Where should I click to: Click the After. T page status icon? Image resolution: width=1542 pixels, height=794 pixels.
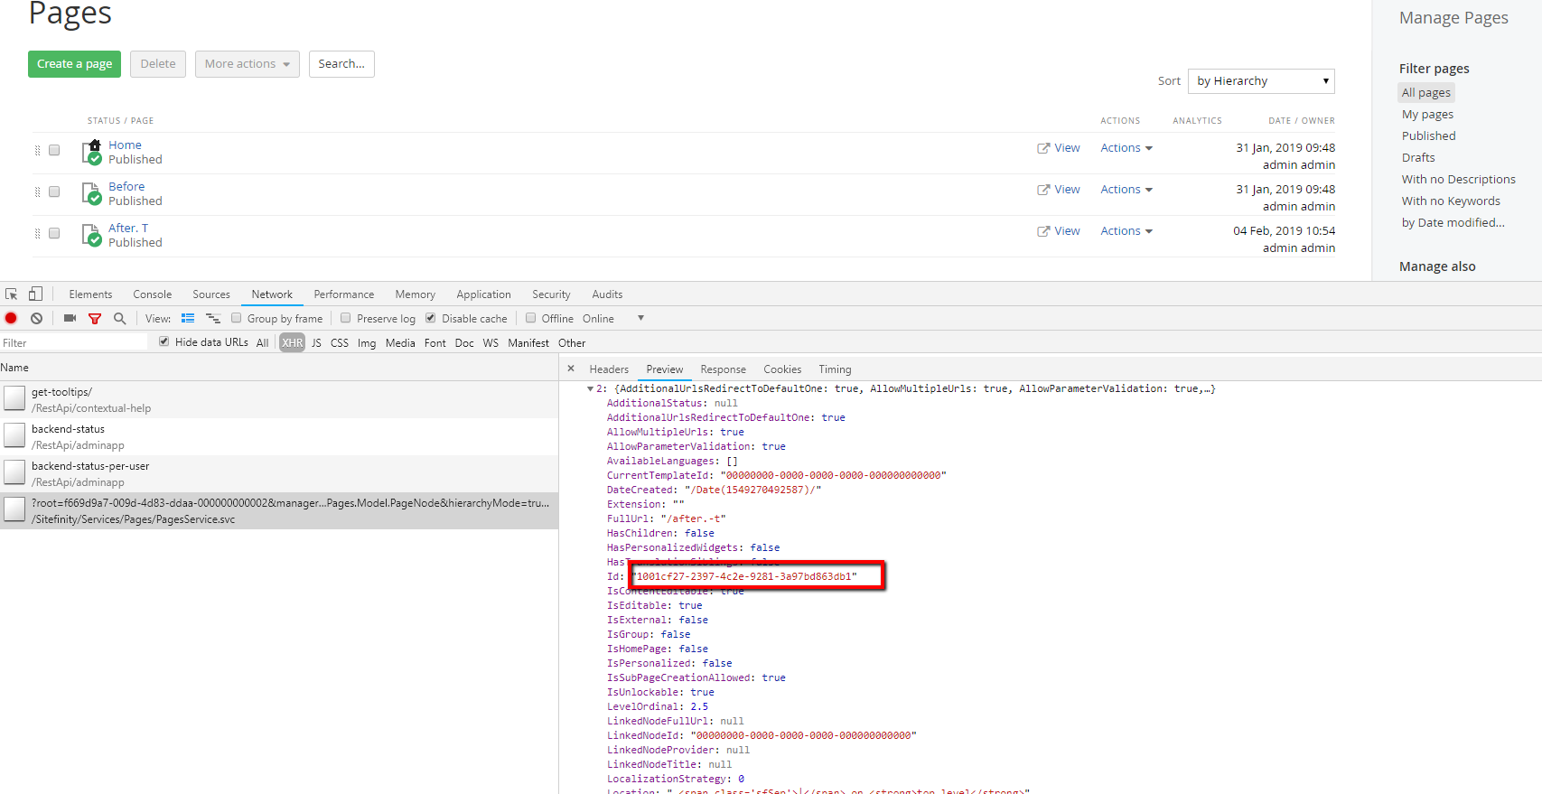pos(91,235)
